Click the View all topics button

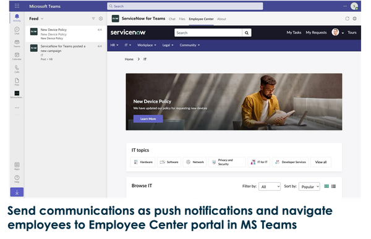click(320, 162)
